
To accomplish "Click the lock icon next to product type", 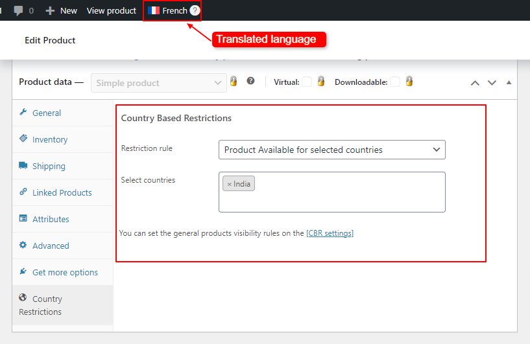I will (234, 82).
